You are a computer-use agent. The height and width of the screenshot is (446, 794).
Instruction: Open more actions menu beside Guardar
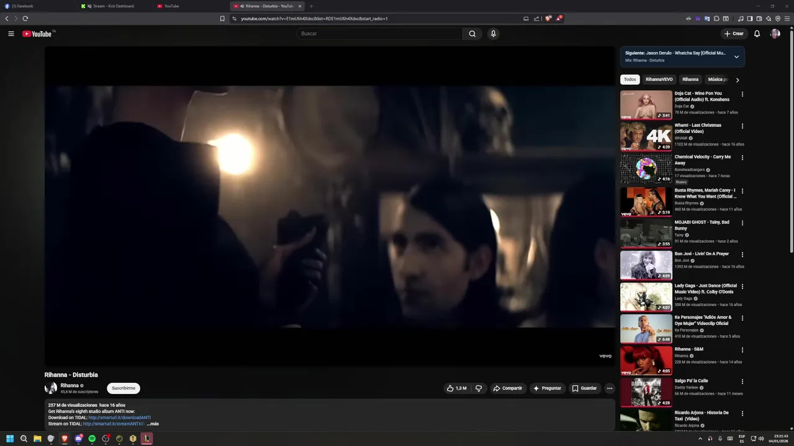[x=610, y=388]
